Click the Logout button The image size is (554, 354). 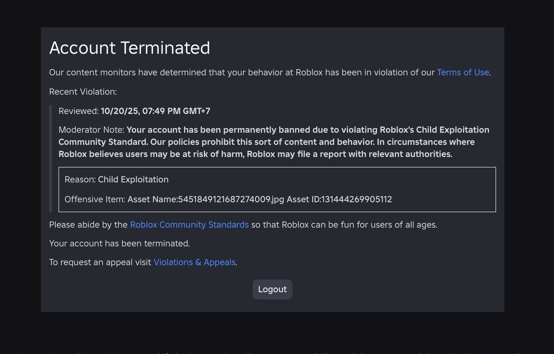click(x=272, y=289)
